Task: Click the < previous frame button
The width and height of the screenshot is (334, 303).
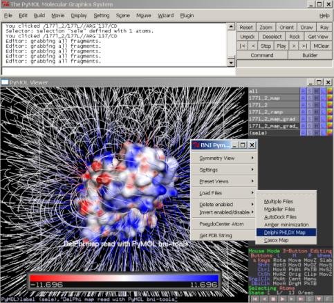Action: [253, 46]
